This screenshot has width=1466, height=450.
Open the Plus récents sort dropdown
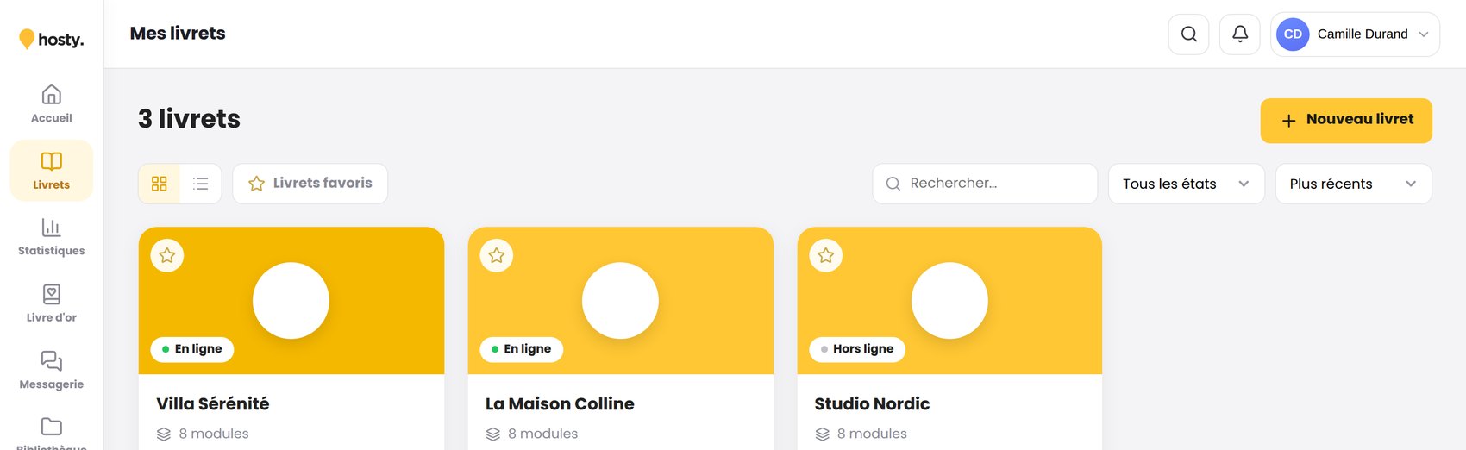[1354, 184]
